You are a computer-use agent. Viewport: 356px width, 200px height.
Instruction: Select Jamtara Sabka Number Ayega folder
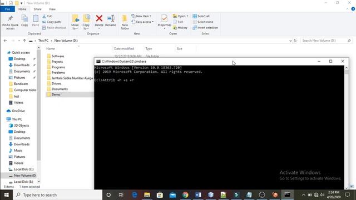72,78
